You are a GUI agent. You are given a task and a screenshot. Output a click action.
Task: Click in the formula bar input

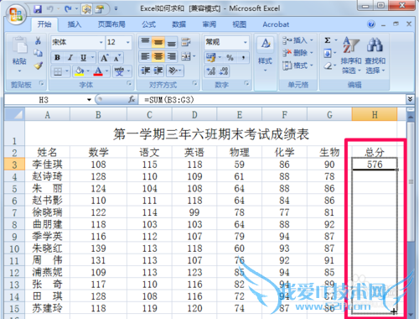tap(272, 100)
